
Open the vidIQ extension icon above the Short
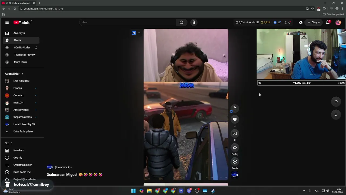tap(134, 33)
